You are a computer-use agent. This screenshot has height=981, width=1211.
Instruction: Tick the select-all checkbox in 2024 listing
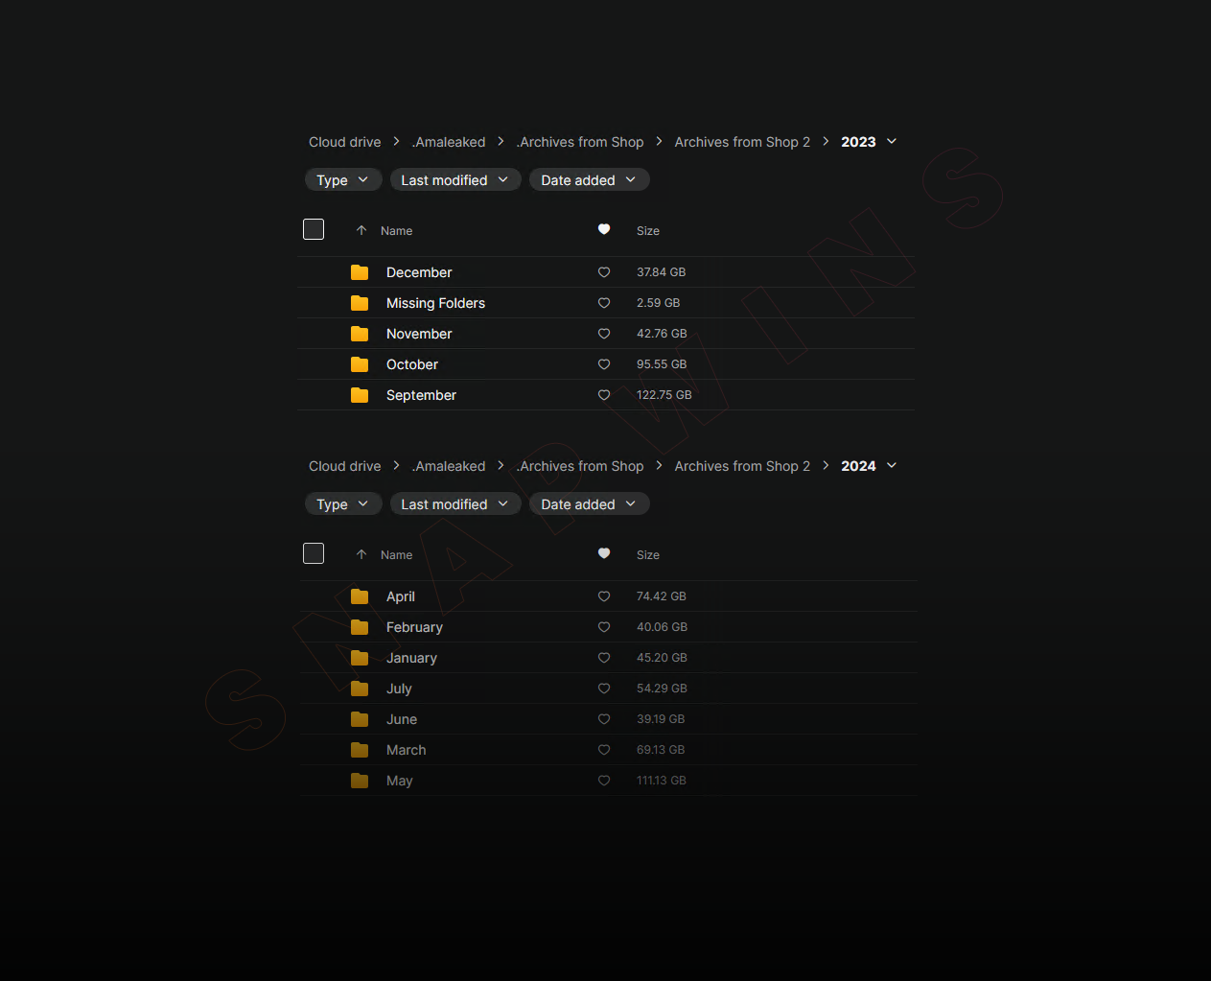tap(314, 553)
